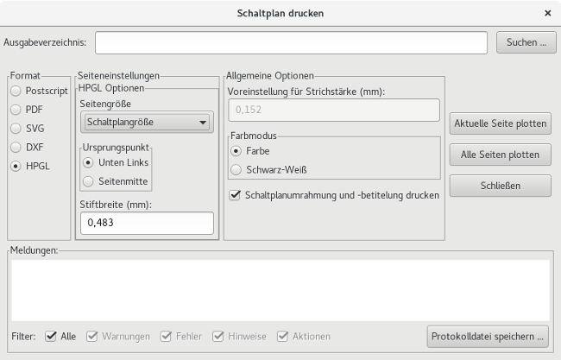
Task: Select the Postscript format option
Action: click(x=16, y=91)
